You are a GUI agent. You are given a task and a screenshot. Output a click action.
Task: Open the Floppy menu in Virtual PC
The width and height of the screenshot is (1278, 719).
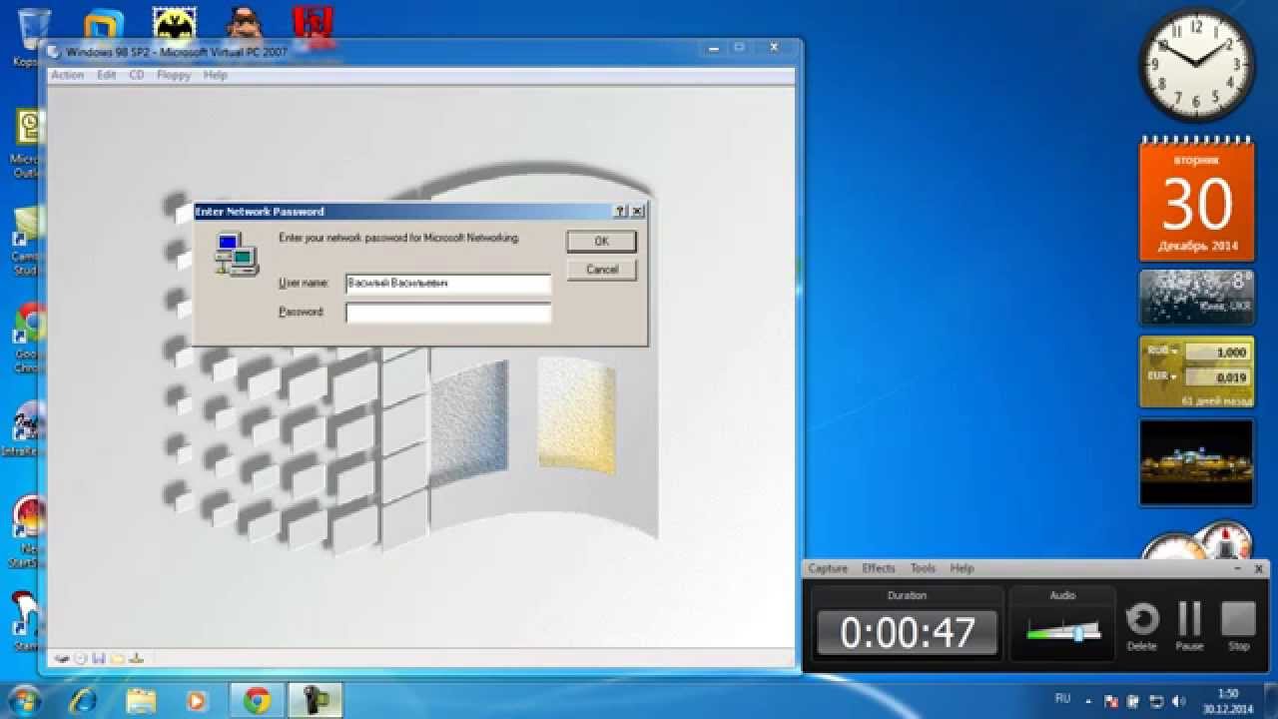(174, 75)
